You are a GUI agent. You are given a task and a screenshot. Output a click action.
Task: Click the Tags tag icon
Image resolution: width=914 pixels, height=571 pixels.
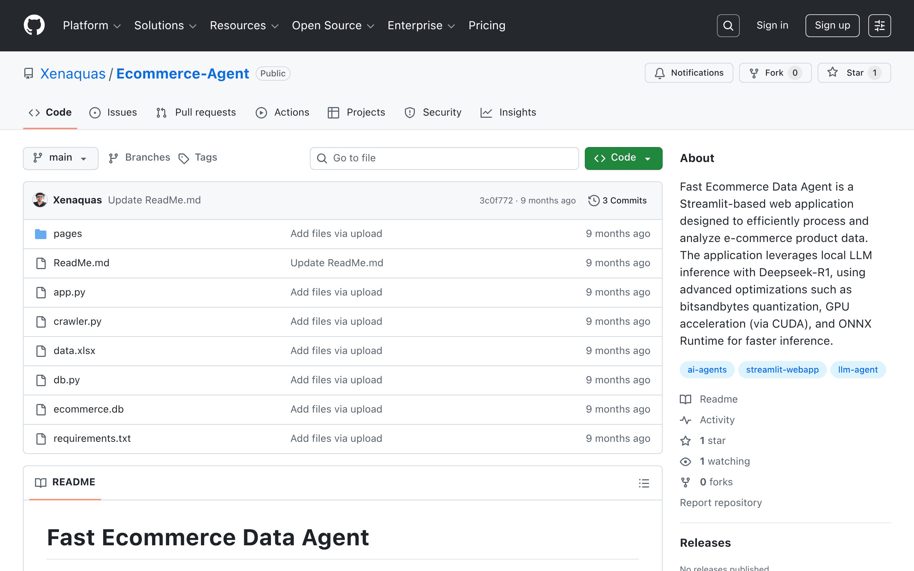[184, 158]
